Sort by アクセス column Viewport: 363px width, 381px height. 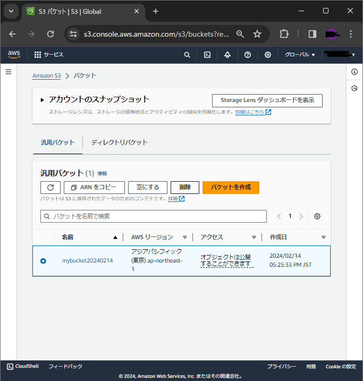point(228,237)
